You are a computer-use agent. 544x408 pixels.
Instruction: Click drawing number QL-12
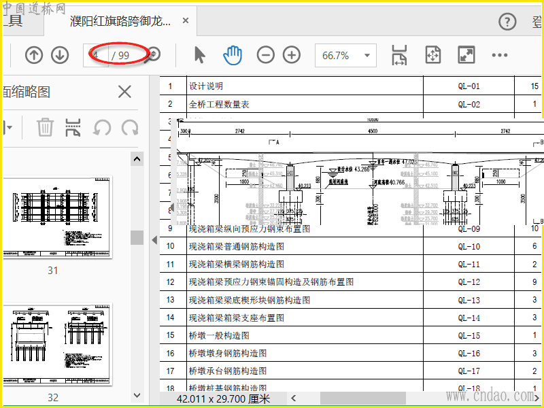(x=469, y=282)
